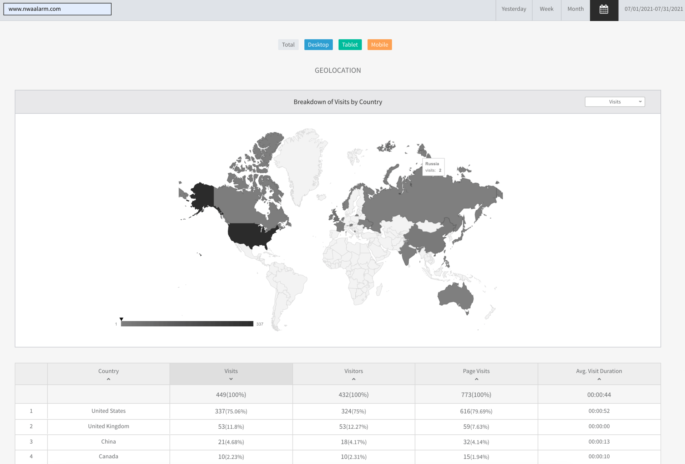Toggle the Tablet device filter
The image size is (685, 464).
click(350, 45)
